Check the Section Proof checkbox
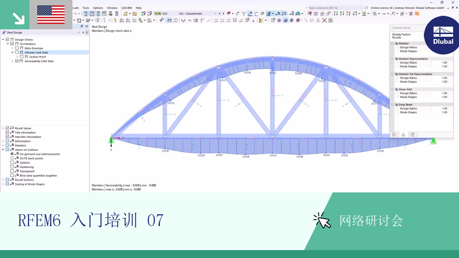 pos(22,57)
